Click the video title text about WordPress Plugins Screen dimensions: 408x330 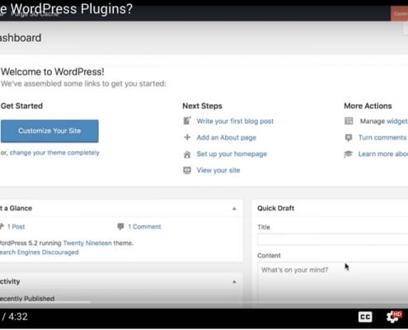click(66, 9)
